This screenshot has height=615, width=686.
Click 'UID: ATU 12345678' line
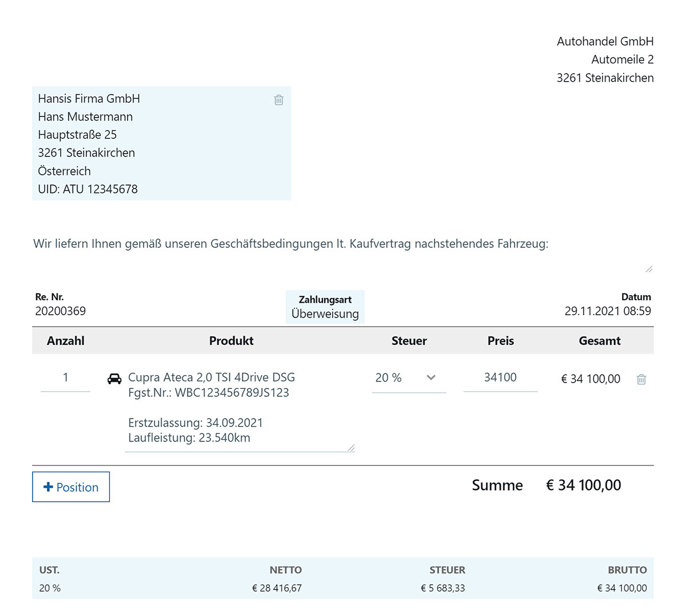point(88,189)
